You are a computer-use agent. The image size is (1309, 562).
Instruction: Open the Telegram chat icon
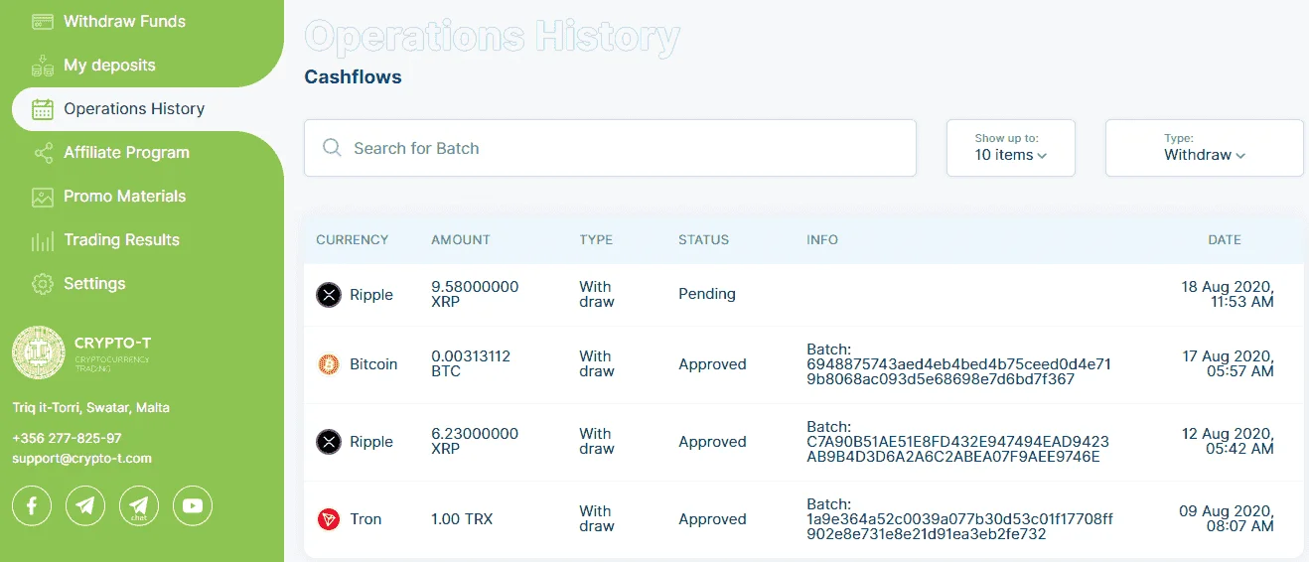click(x=139, y=506)
